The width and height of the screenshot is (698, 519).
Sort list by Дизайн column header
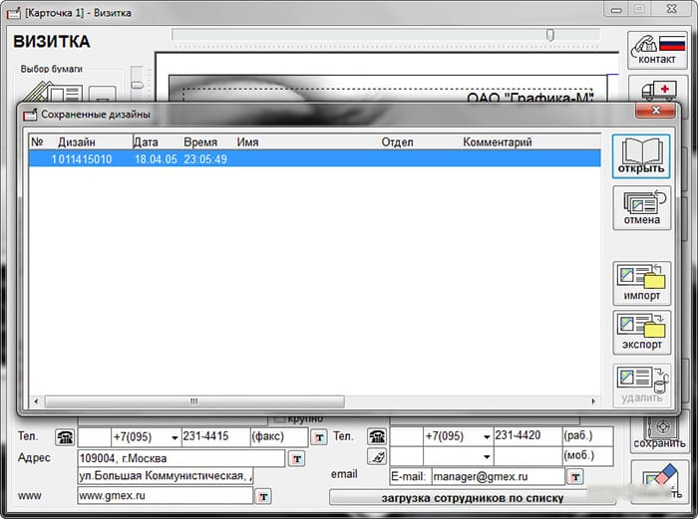77,141
